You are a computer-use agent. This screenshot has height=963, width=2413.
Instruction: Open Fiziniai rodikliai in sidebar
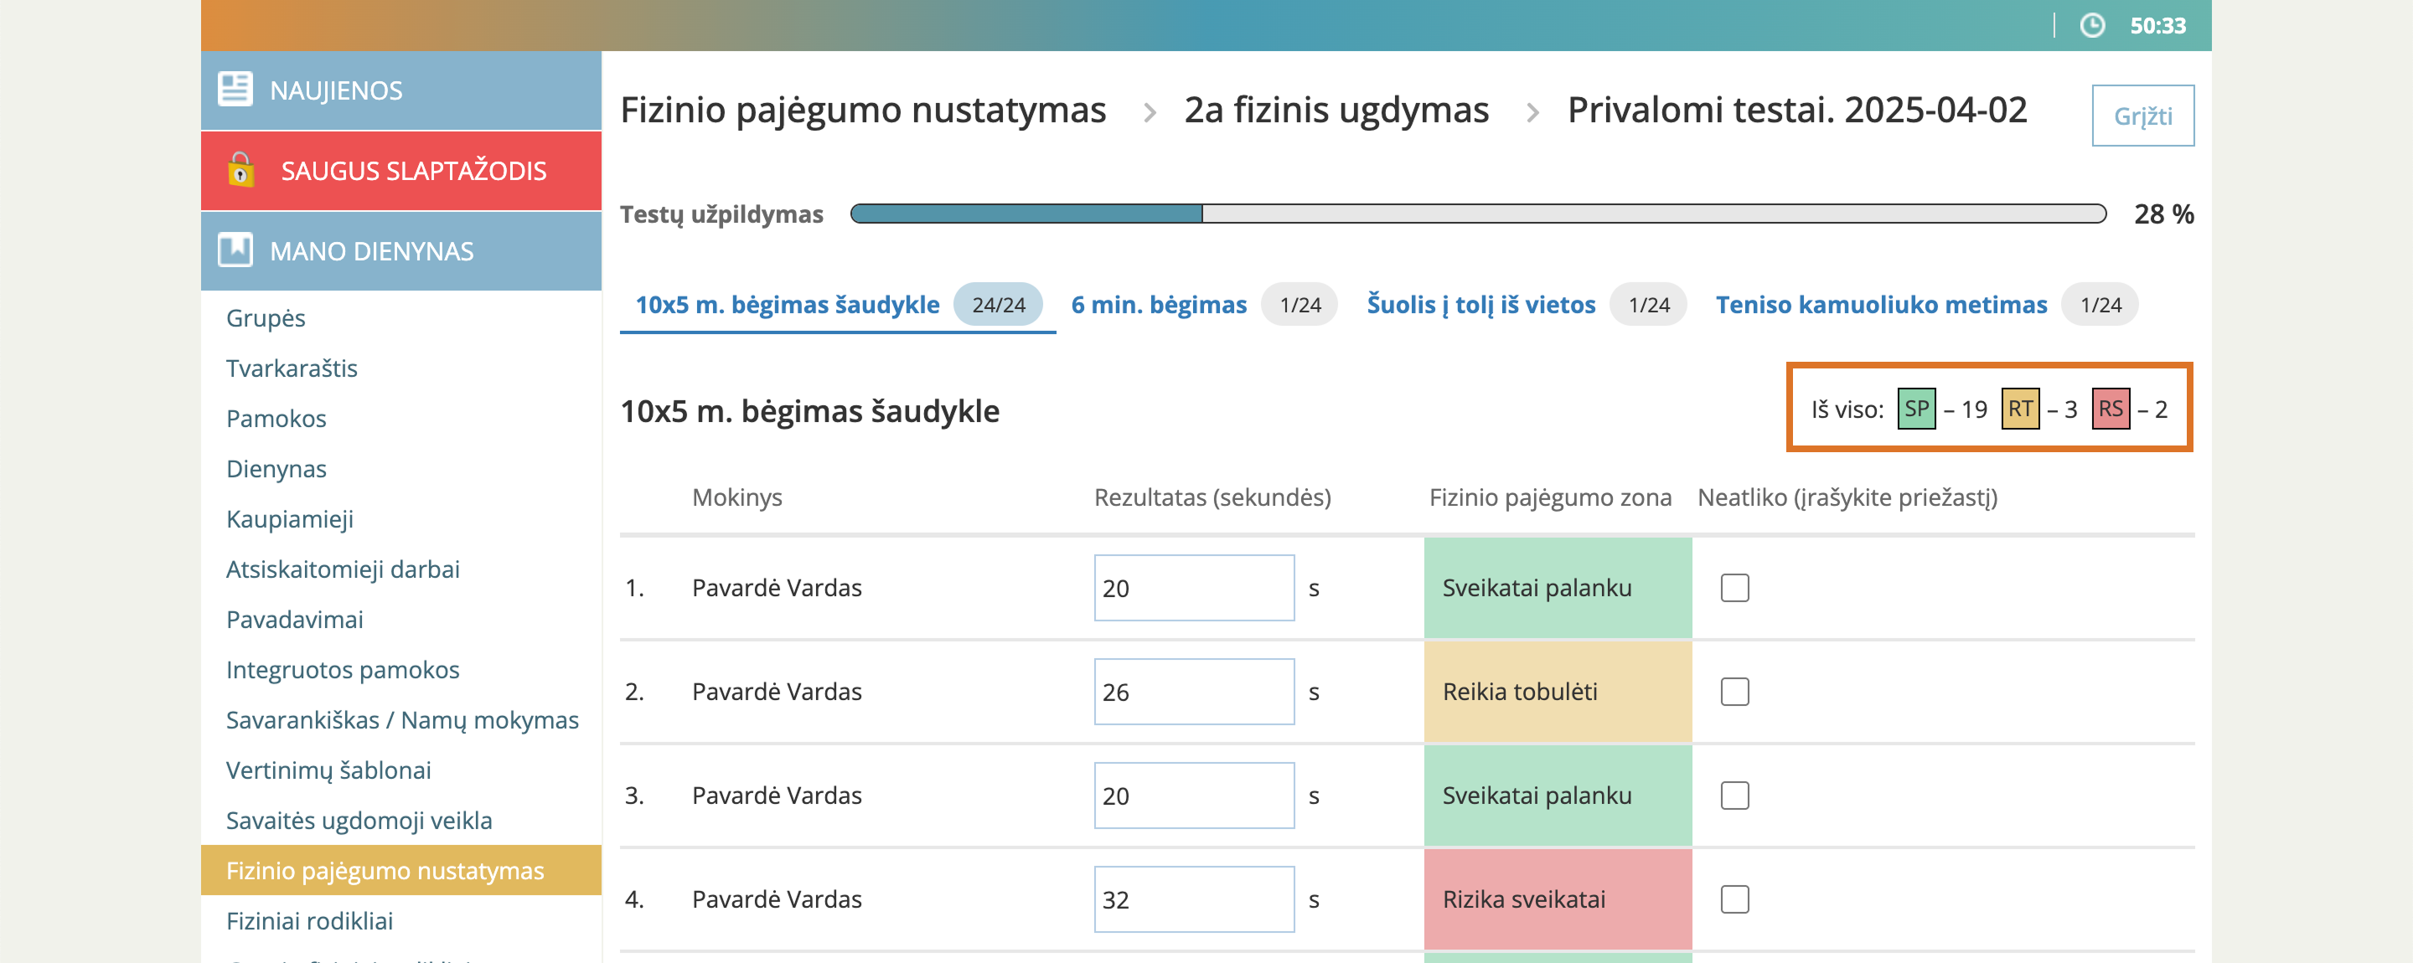(x=309, y=921)
